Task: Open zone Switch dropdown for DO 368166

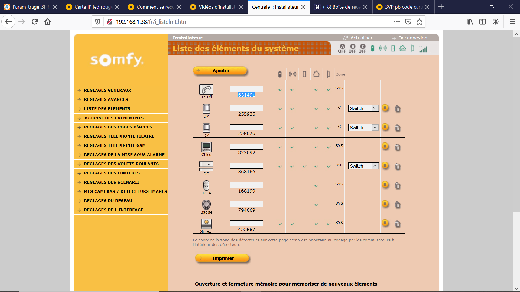Action: pyautogui.click(x=363, y=166)
